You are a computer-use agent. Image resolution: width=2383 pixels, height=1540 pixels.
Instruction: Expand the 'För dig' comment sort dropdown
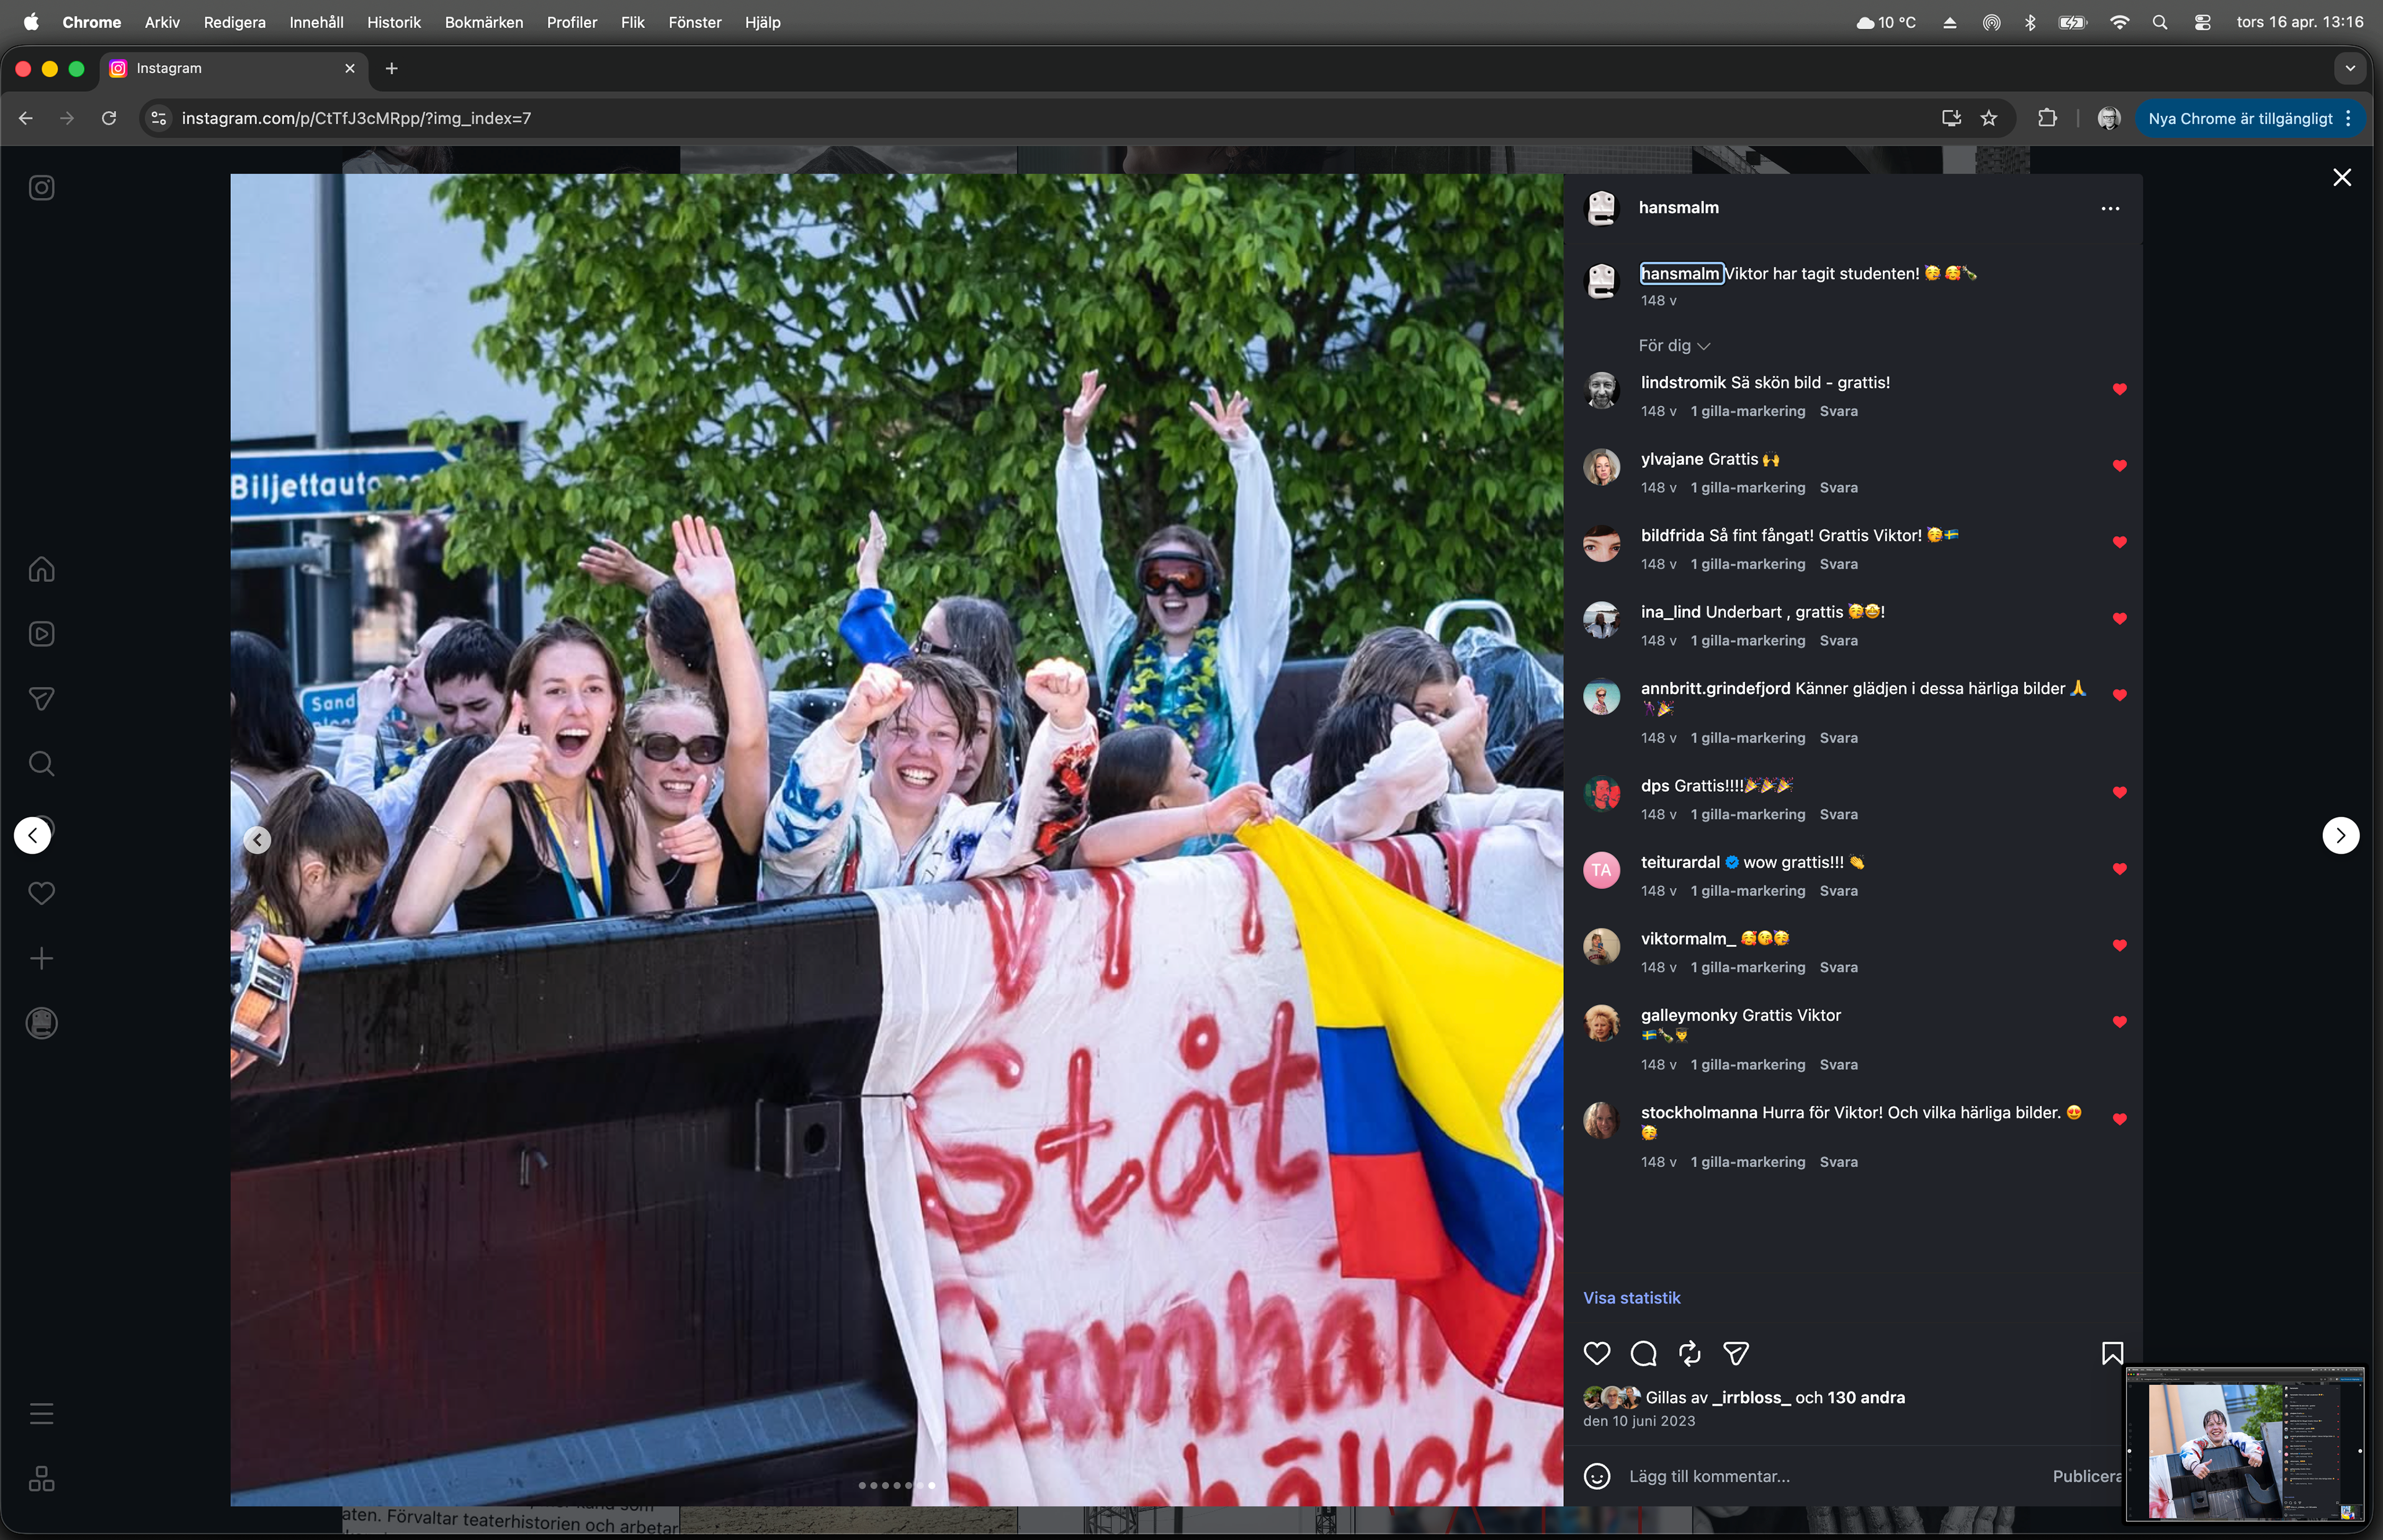tap(1674, 345)
